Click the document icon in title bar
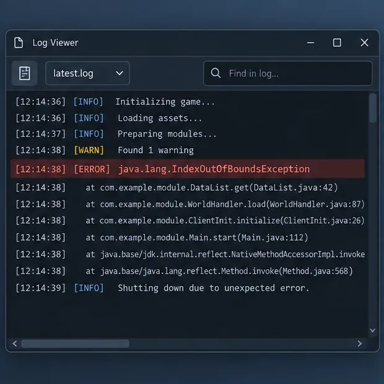The image size is (384, 384). coord(19,43)
